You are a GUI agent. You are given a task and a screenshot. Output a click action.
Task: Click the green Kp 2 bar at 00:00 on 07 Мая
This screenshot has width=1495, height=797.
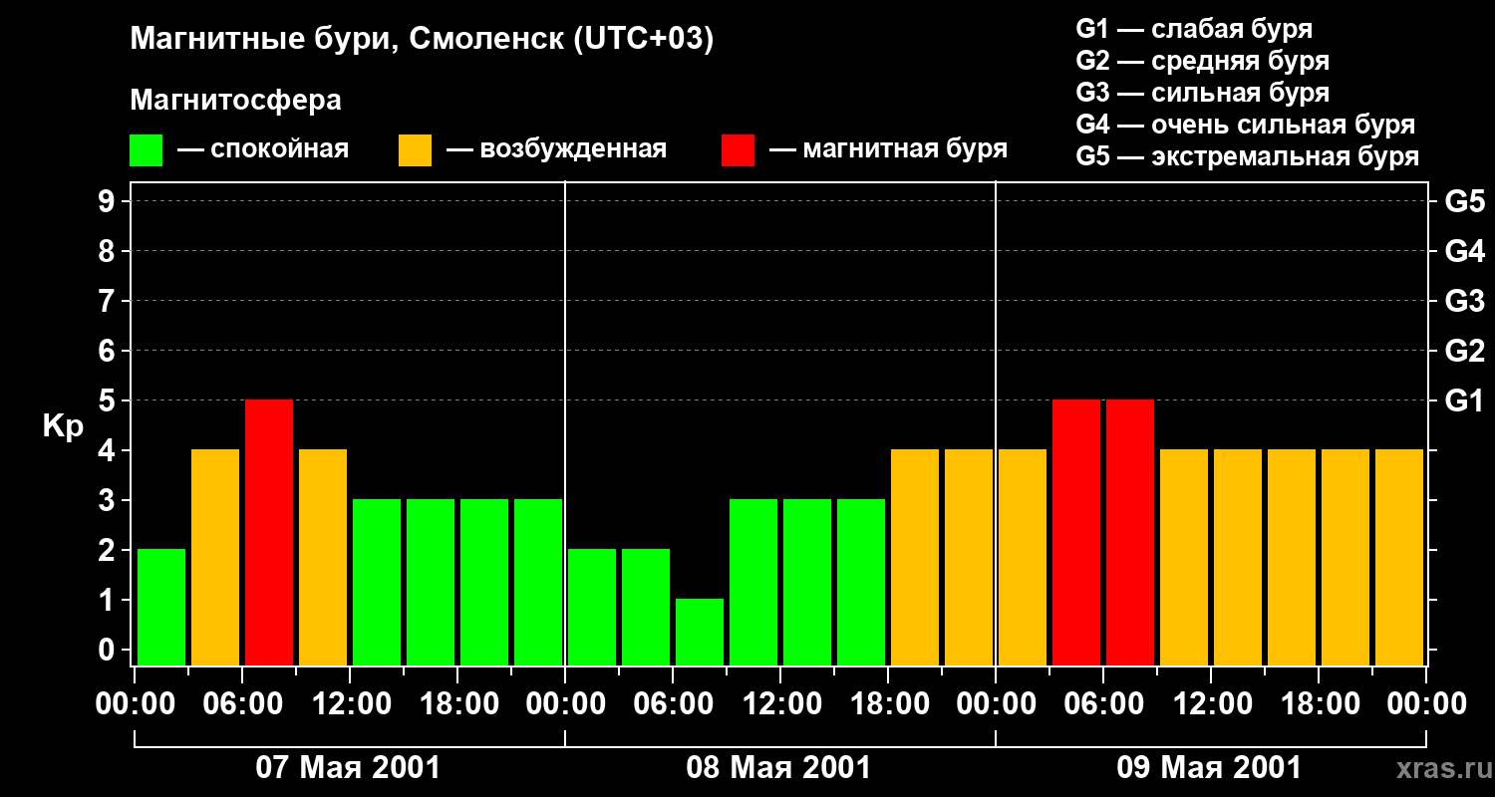pos(161,607)
